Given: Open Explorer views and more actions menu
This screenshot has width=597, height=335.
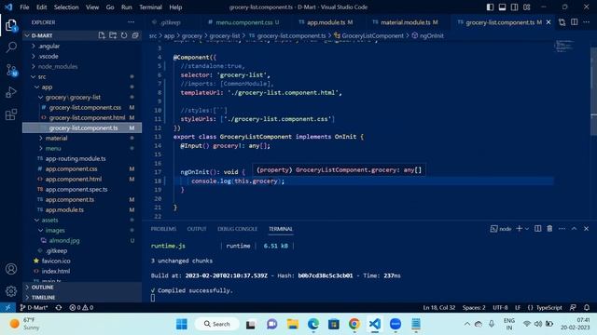Looking at the screenshot, I should click(131, 22).
